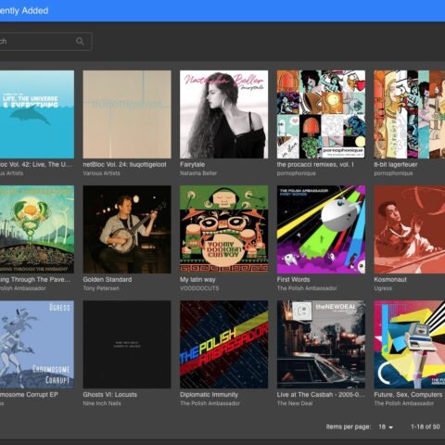Click the Live at The Casbah title
445x445 pixels.
(x=321, y=394)
